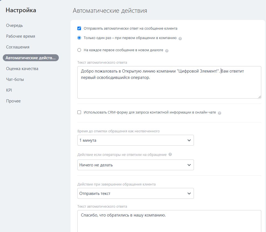Open the "1 минута" time dropdown

click(x=135, y=140)
